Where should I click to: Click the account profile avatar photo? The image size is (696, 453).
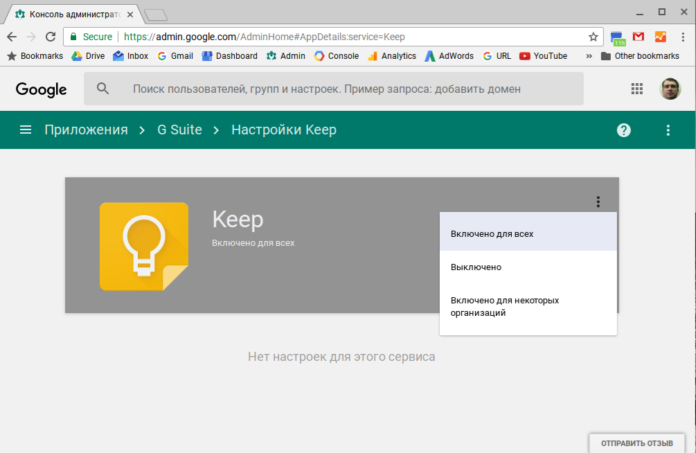coord(670,89)
